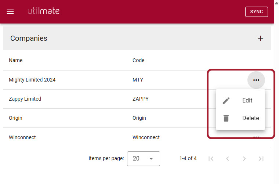Go to next page arrow
Image resolution: width=279 pixels, height=184 pixels.
[x=244, y=159]
